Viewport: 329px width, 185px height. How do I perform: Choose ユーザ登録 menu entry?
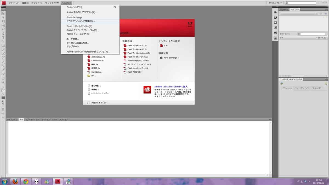point(90,39)
